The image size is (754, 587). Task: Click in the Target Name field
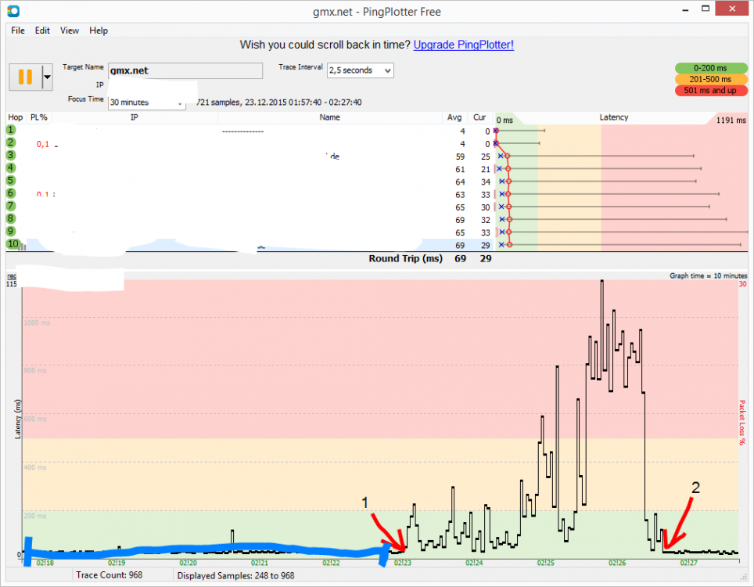tap(185, 70)
